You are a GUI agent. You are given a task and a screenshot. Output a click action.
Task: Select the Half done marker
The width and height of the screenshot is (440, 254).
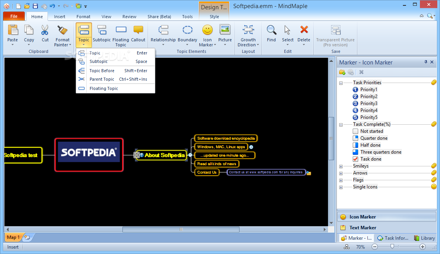[367, 145]
